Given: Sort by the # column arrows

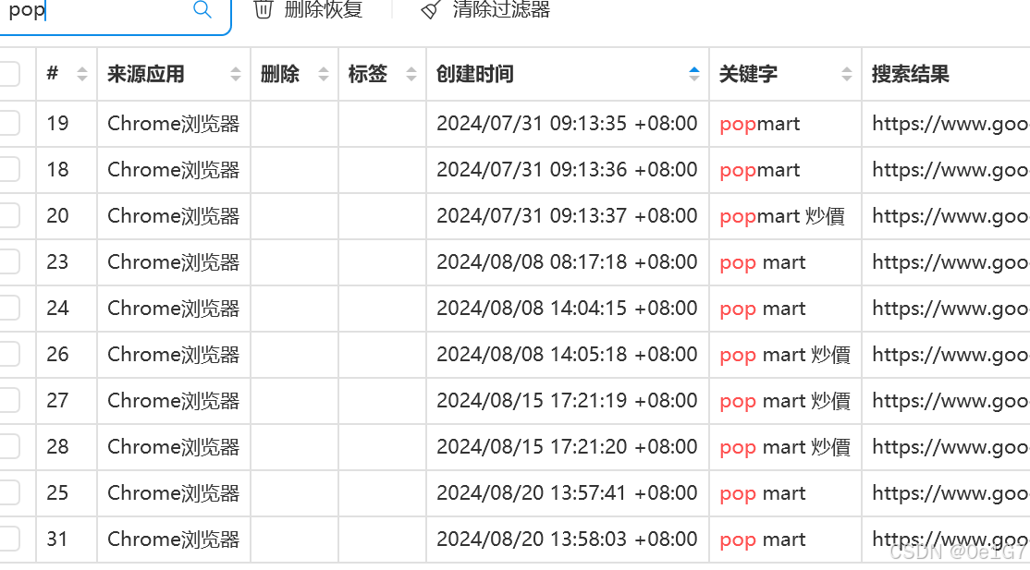Looking at the screenshot, I should (x=82, y=74).
